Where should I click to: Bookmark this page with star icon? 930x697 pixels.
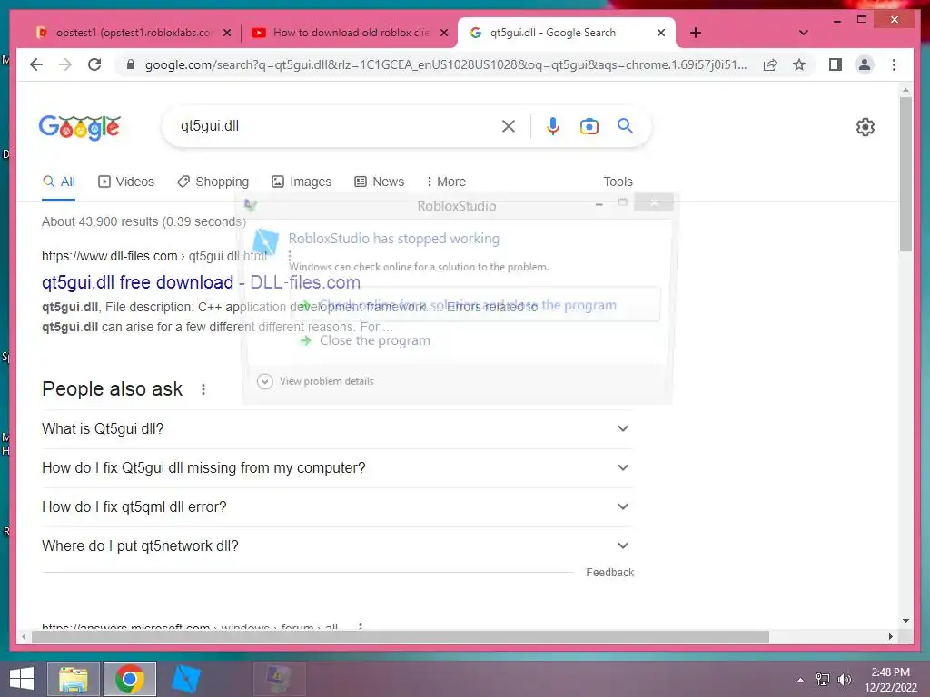click(799, 64)
